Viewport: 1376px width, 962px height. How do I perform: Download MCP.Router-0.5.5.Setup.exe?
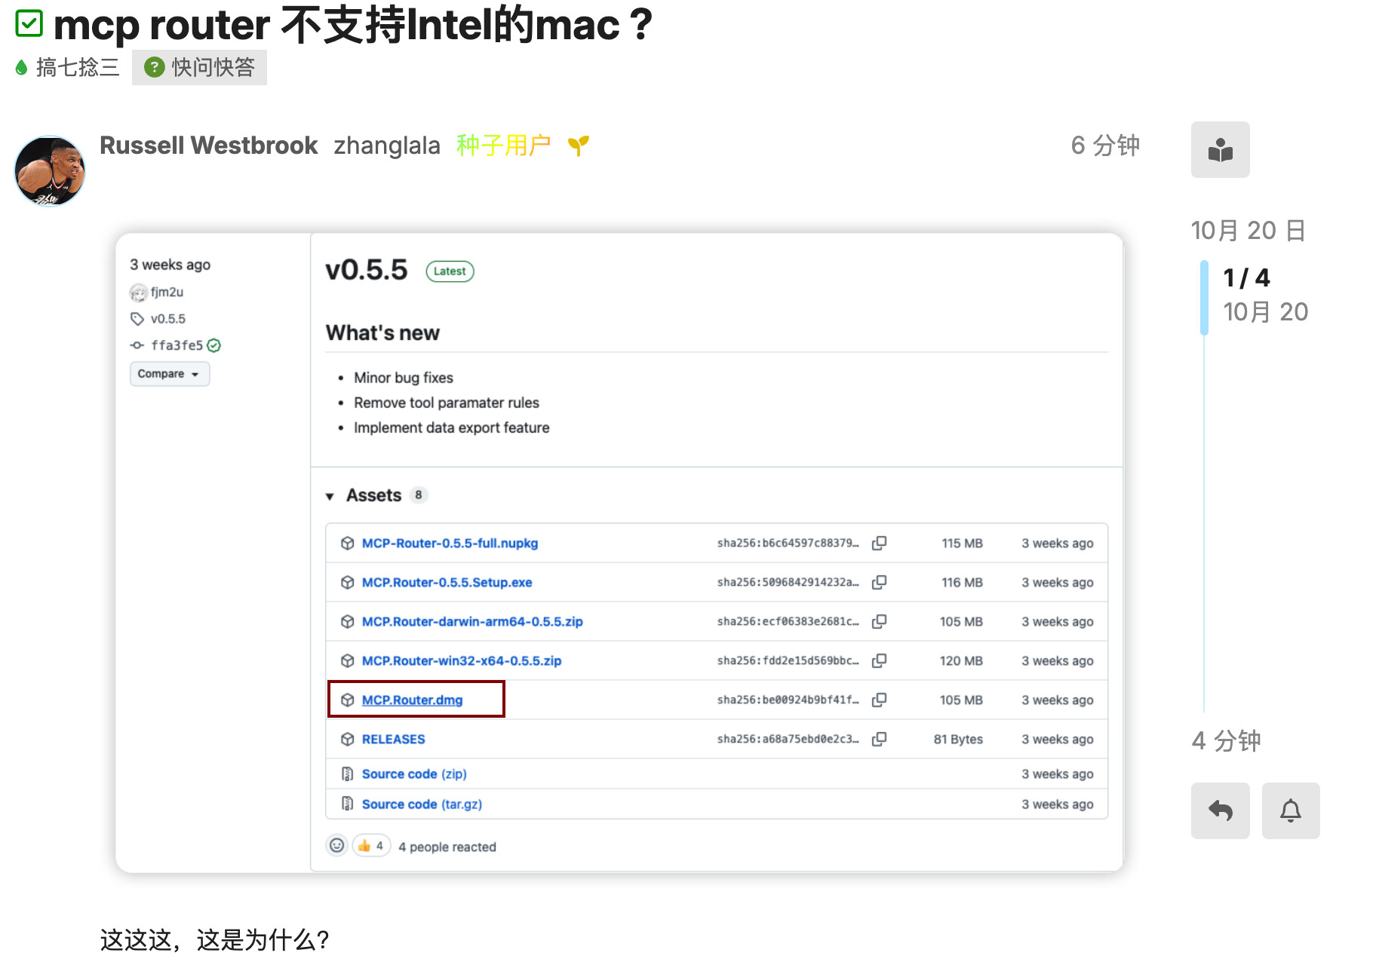coord(447,583)
